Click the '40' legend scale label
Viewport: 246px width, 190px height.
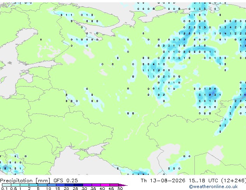click(x=102, y=188)
